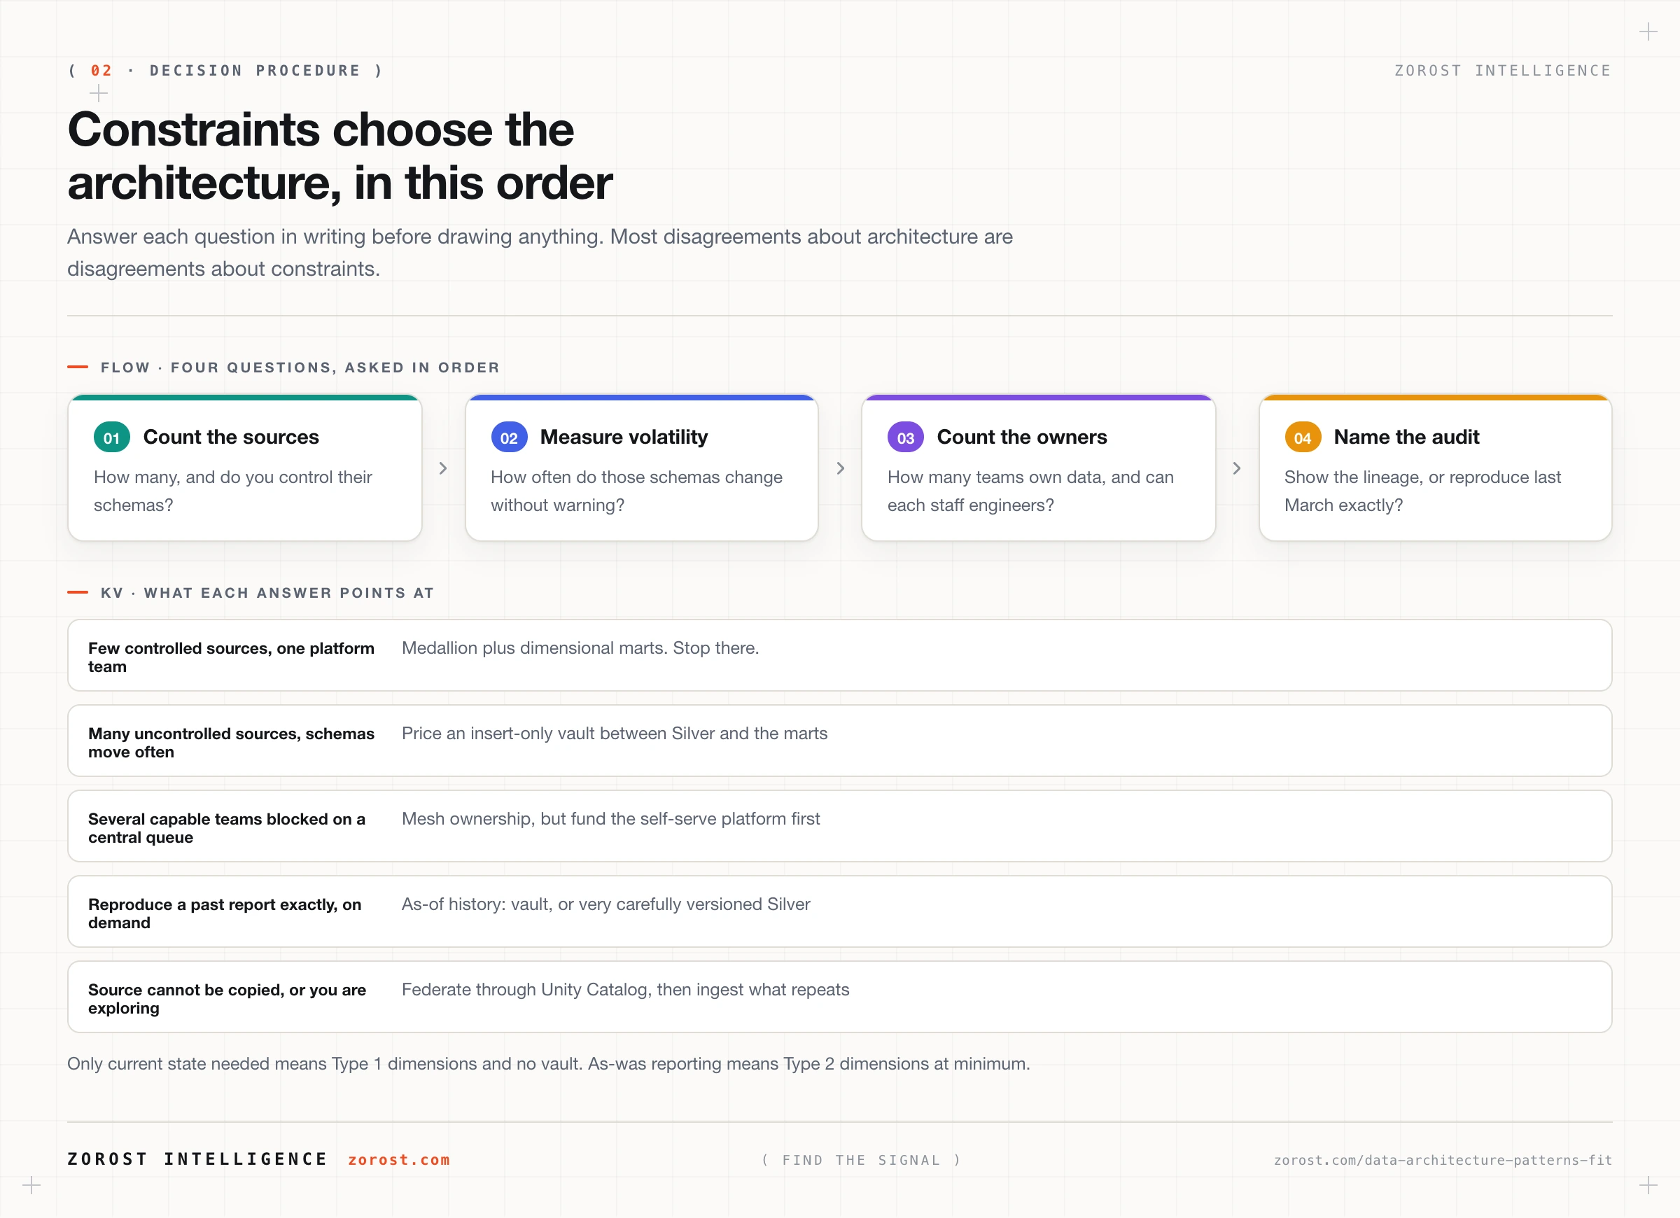1680x1218 pixels.
Task: Click the 'Only current state needed' footnote
Action: 548,1063
